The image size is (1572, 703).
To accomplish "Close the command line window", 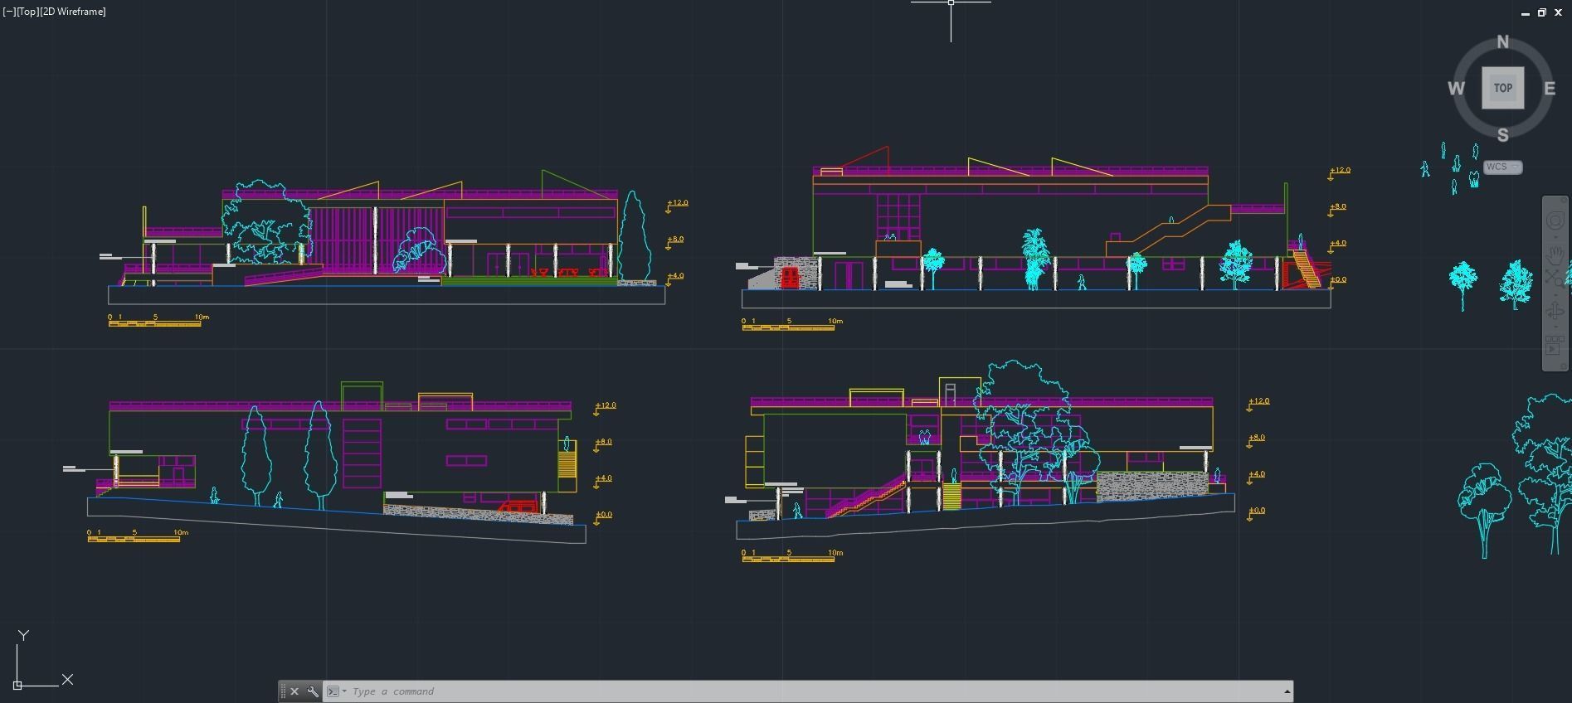I will click(294, 691).
